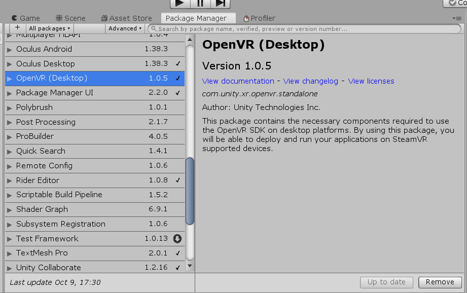Click the Last update timestamp text
This screenshot has height=293, width=467.
tap(55, 282)
